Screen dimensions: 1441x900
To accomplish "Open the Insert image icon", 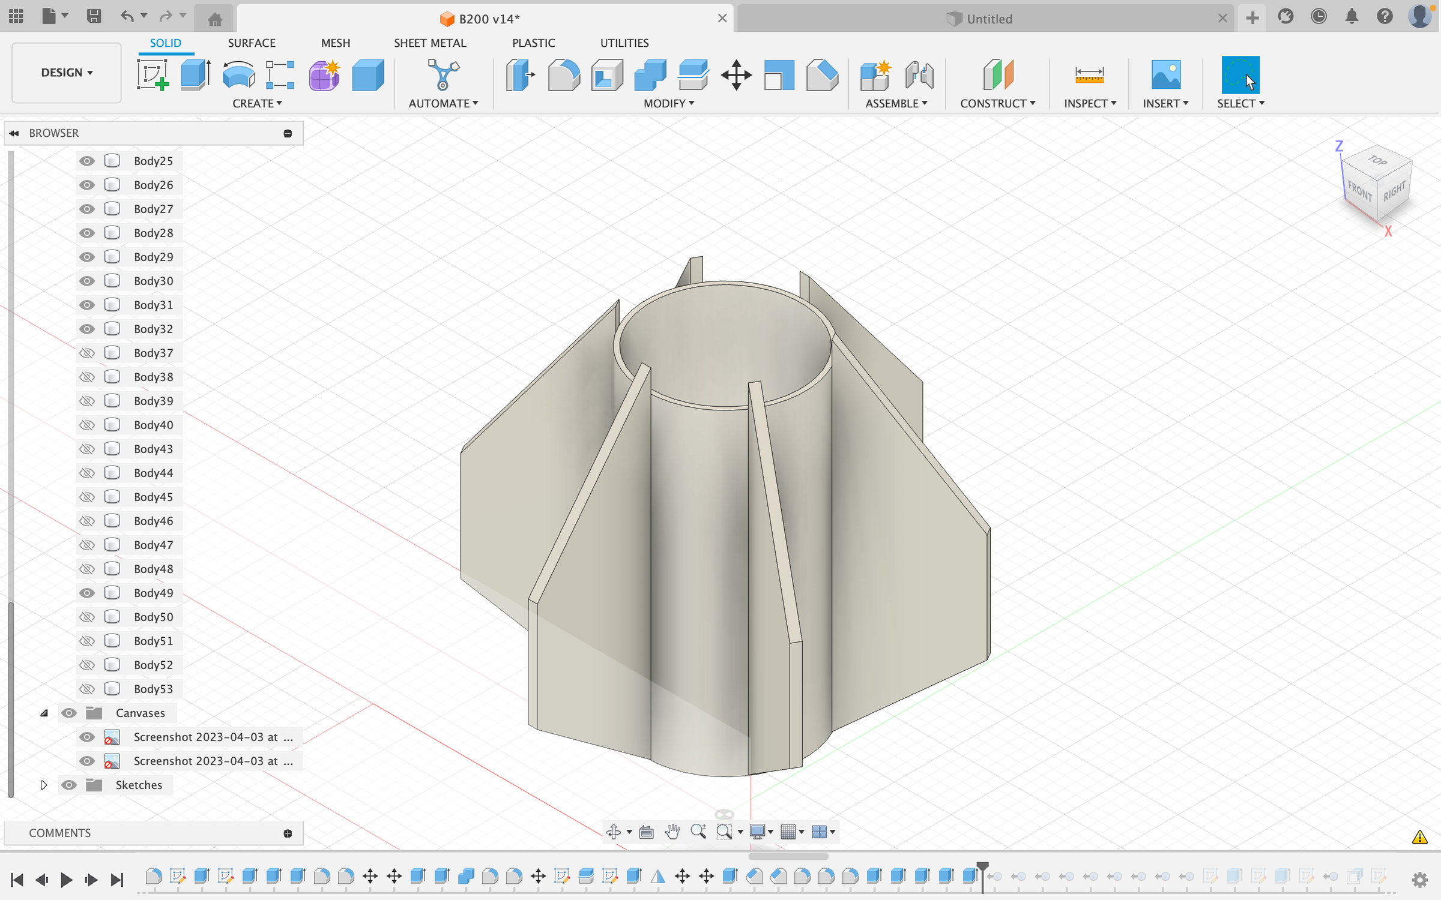I will pyautogui.click(x=1165, y=76).
